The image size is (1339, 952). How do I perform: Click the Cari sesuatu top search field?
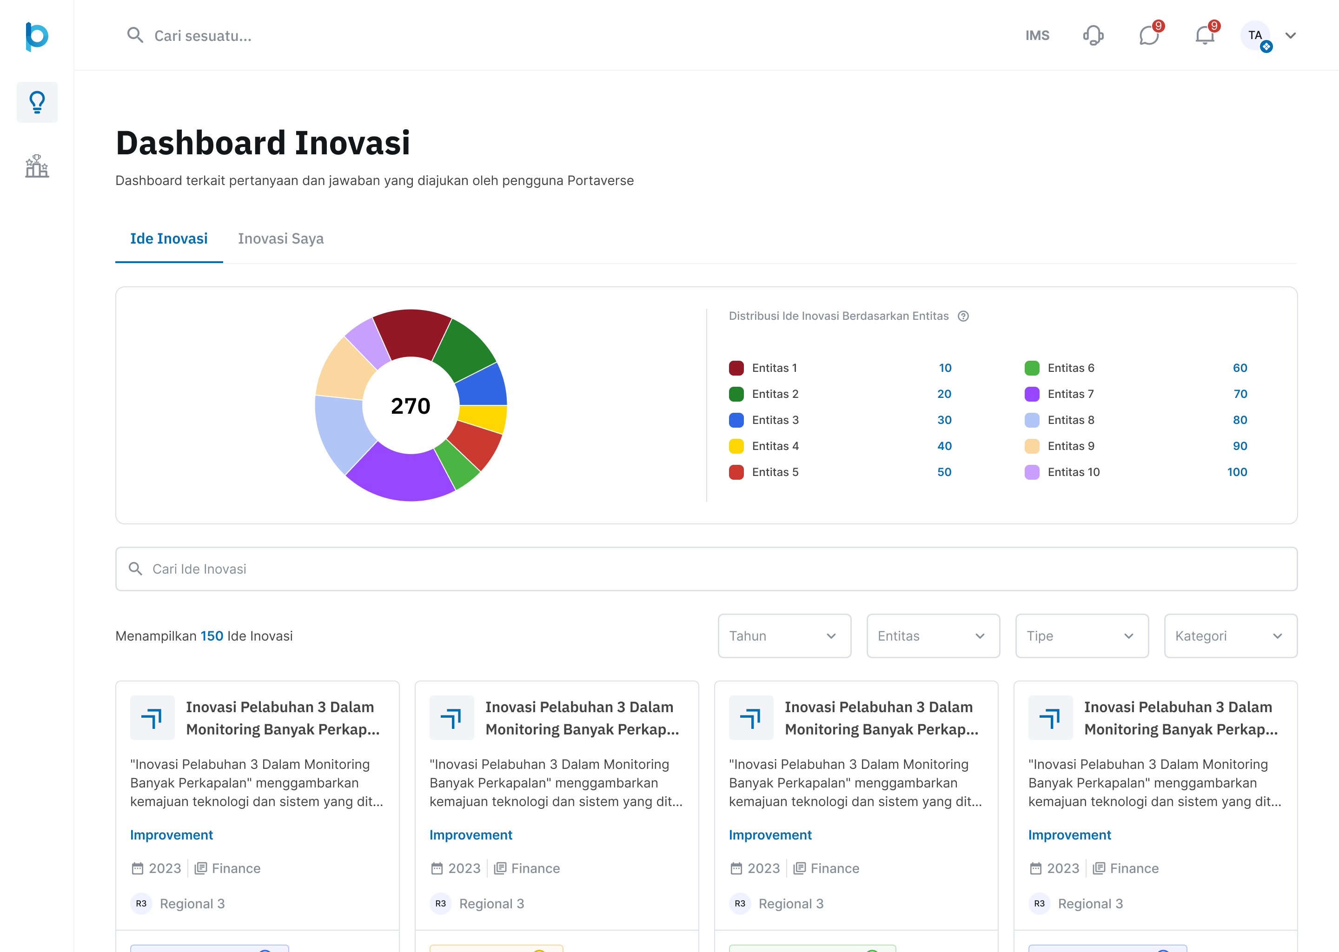point(202,36)
